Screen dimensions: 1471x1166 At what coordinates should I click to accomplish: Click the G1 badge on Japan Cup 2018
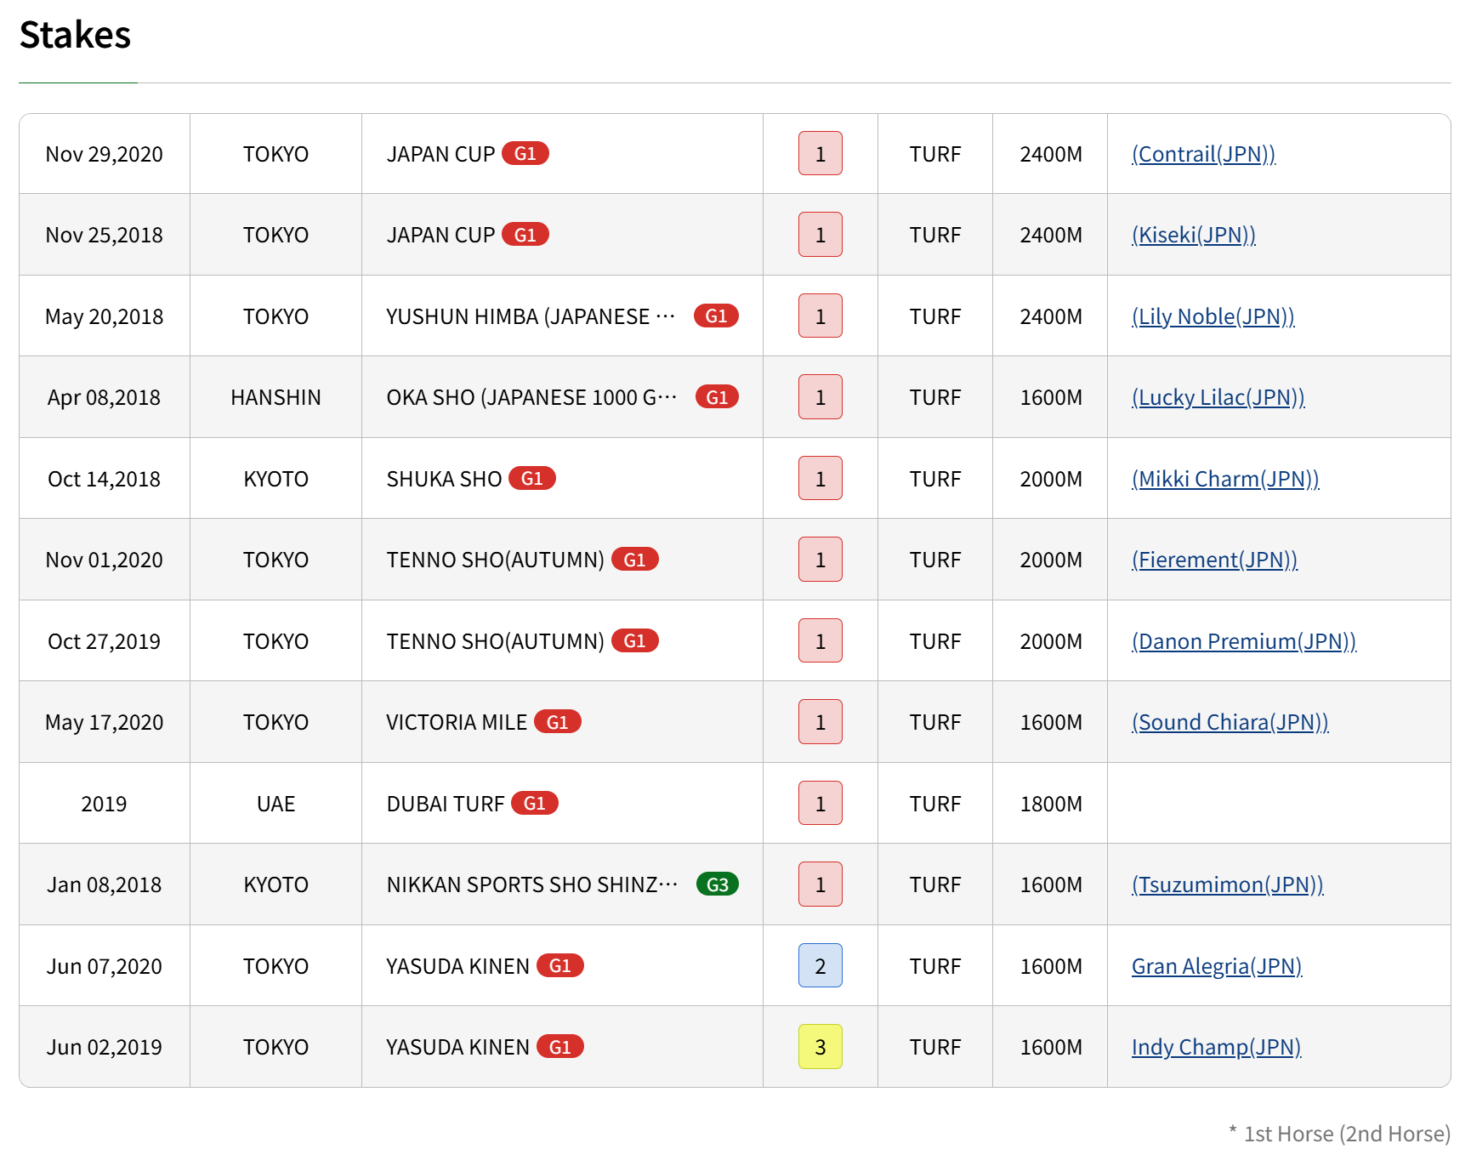pyautogui.click(x=525, y=234)
